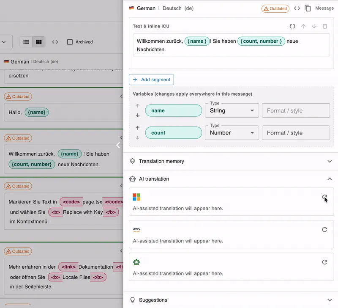
Task: Click the AWS logo
Action: (x=136, y=229)
